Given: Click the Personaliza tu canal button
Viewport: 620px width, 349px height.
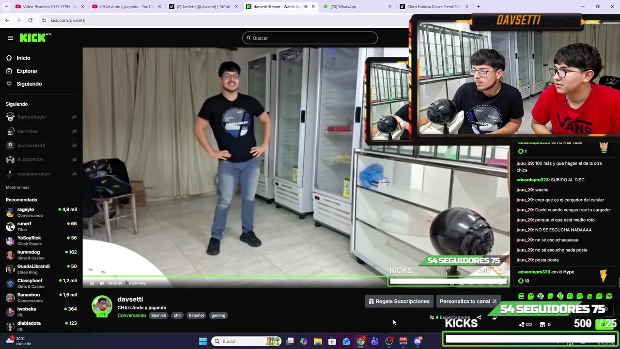Looking at the screenshot, I should pos(468,301).
